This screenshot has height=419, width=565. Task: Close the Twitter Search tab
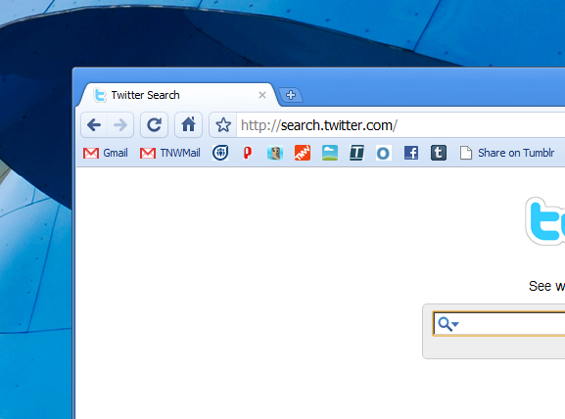[x=262, y=95]
